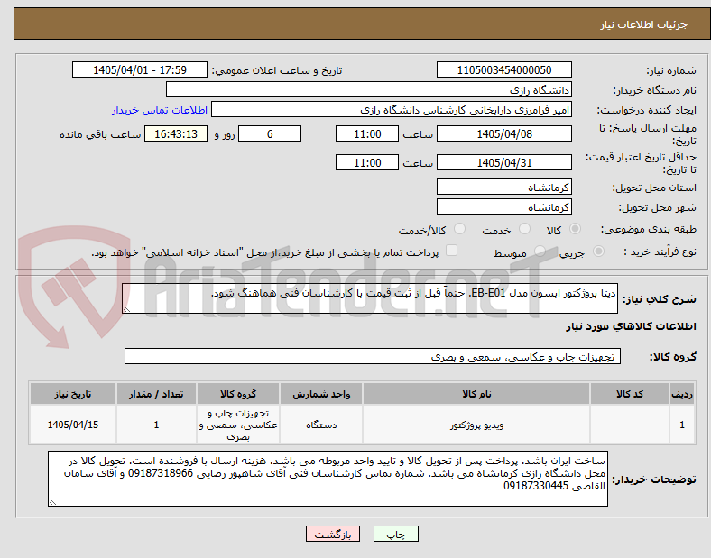Click the طبقه بندی موضوعی label
The height and width of the screenshot is (558, 711).
pos(649,229)
